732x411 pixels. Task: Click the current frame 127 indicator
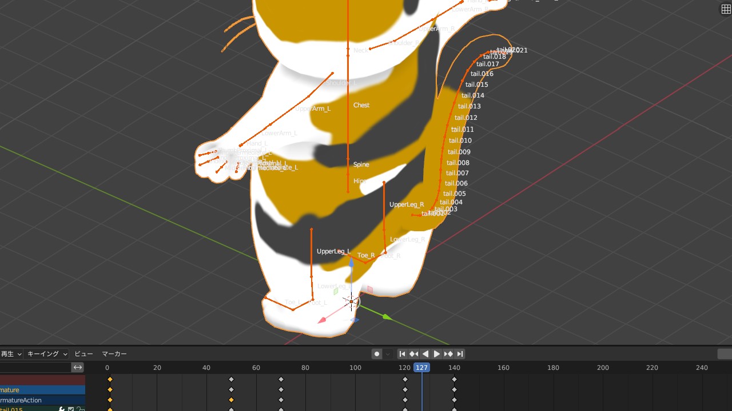(x=421, y=368)
